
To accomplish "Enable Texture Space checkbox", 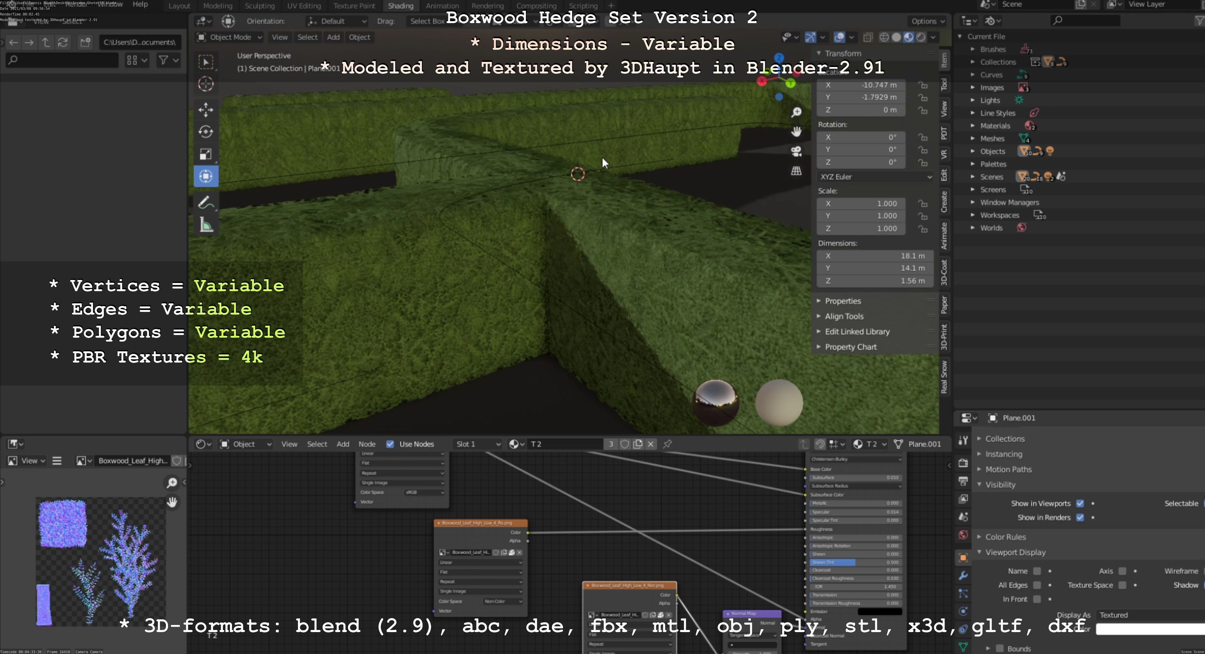I will point(1122,585).
